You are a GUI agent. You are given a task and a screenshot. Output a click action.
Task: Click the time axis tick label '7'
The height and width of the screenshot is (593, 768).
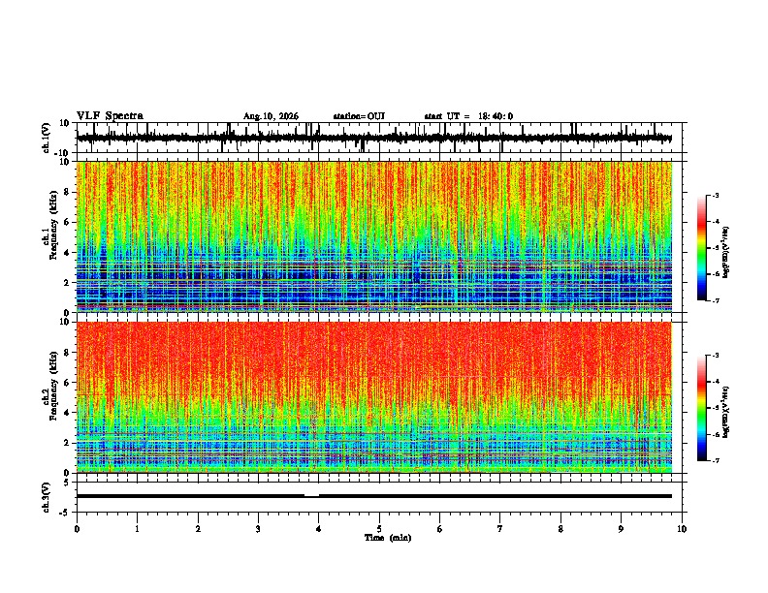500,529
